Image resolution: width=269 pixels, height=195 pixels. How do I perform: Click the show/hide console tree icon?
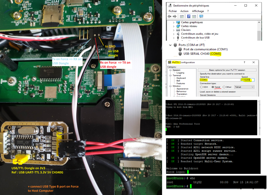[182, 16]
